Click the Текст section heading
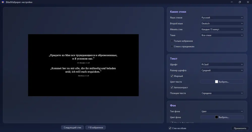 174,58
